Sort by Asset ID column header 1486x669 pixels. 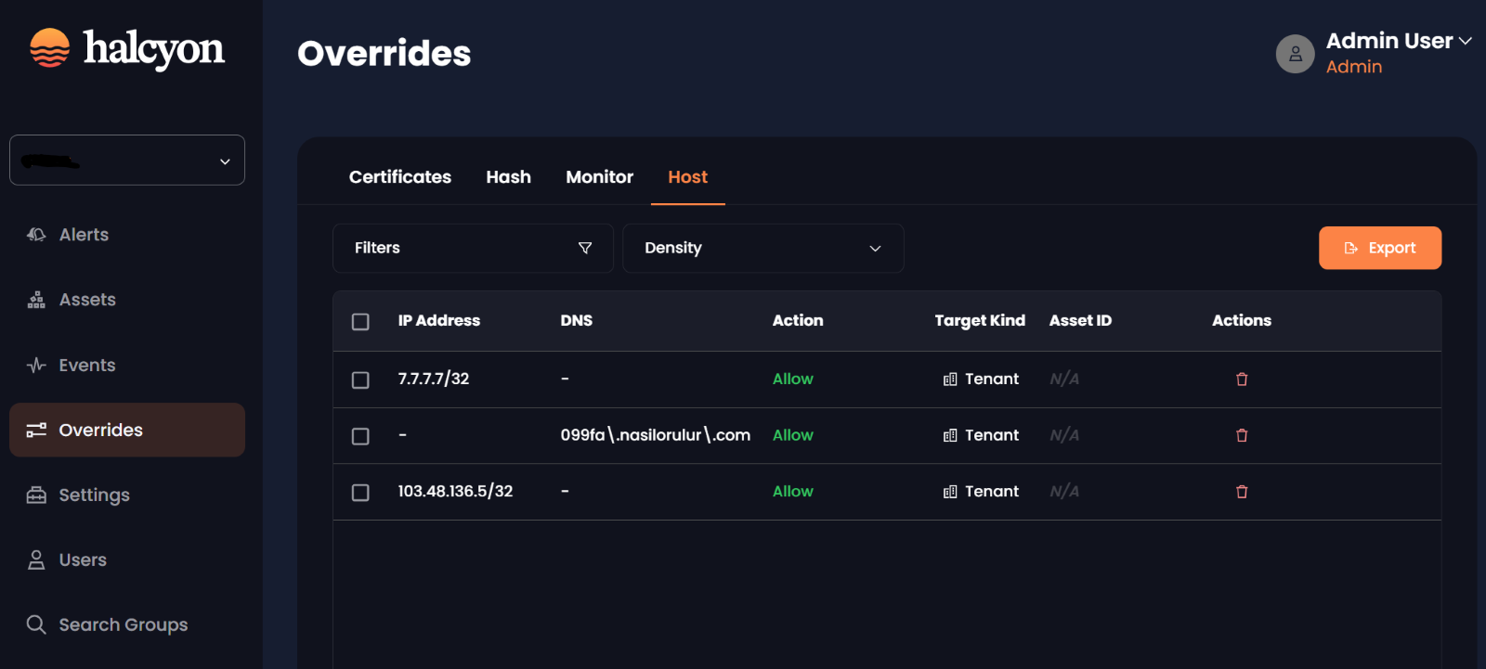coord(1080,321)
